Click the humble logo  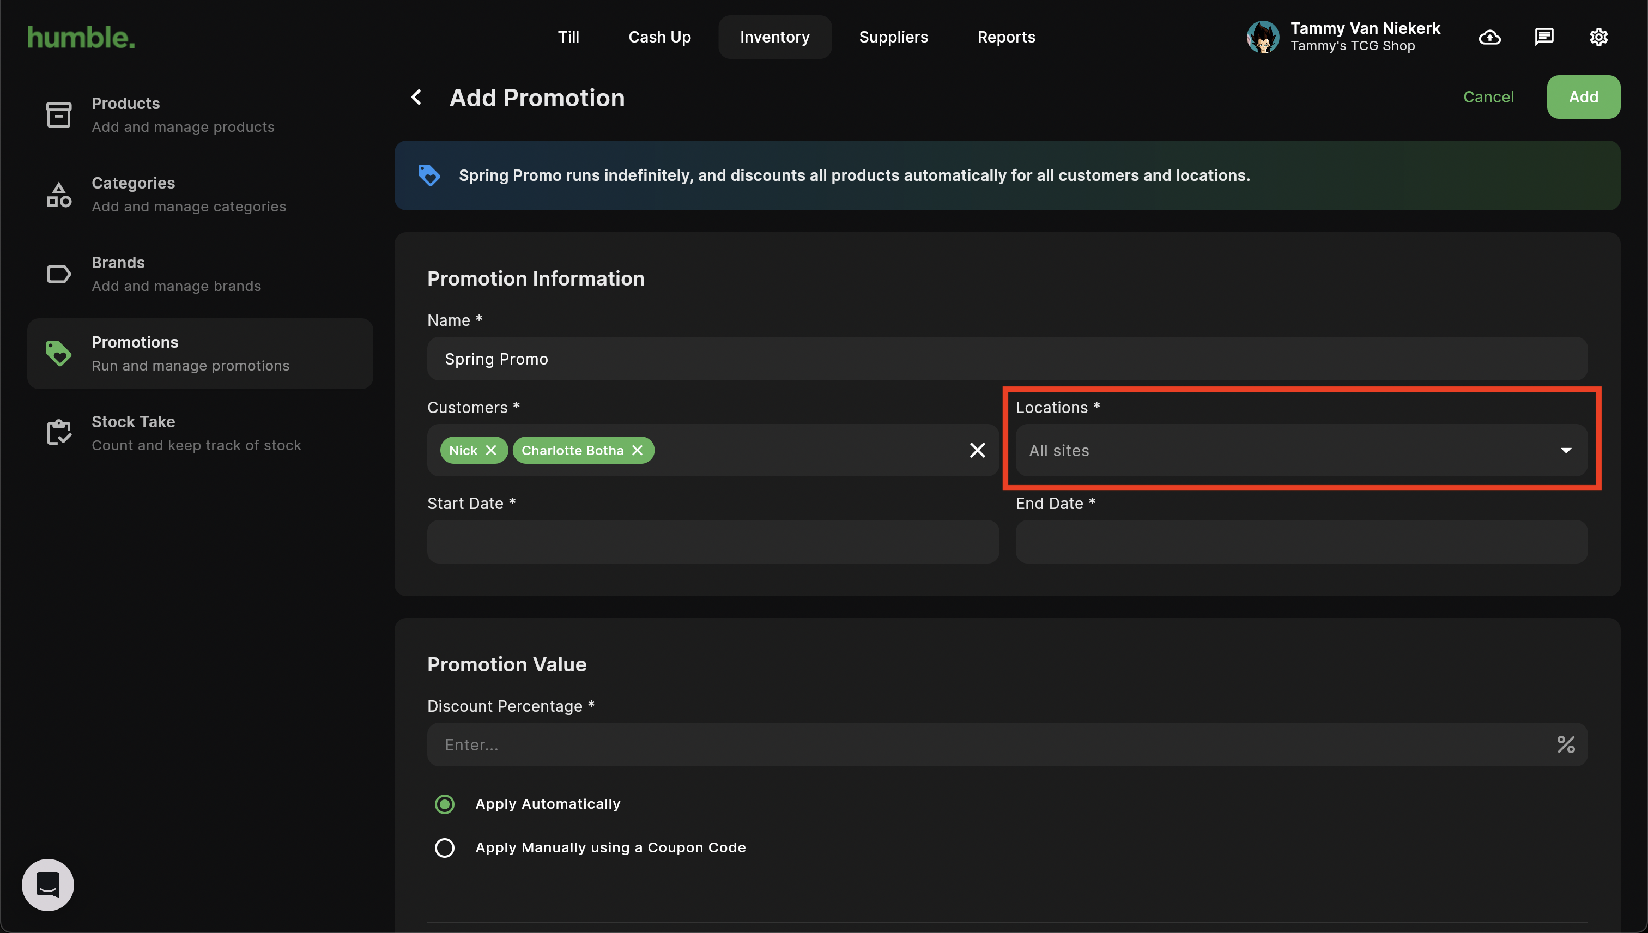[81, 37]
